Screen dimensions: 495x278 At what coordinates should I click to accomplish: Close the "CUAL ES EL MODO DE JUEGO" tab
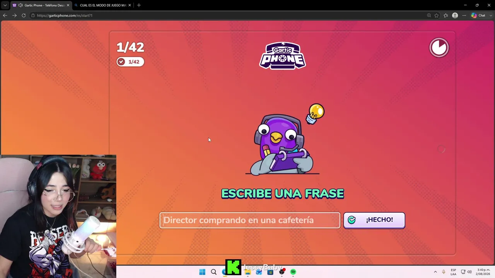(130, 5)
